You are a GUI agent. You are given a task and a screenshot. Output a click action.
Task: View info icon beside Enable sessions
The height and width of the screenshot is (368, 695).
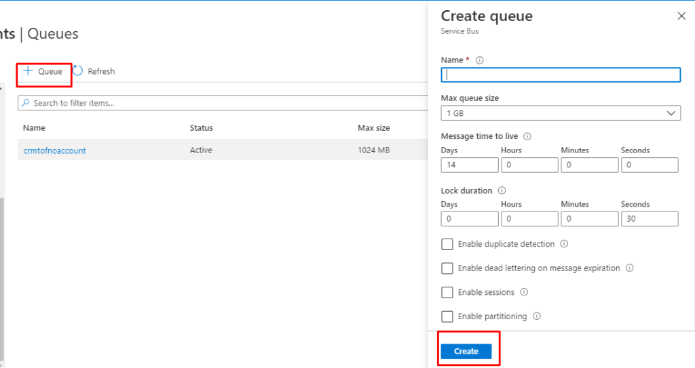pyautogui.click(x=524, y=292)
